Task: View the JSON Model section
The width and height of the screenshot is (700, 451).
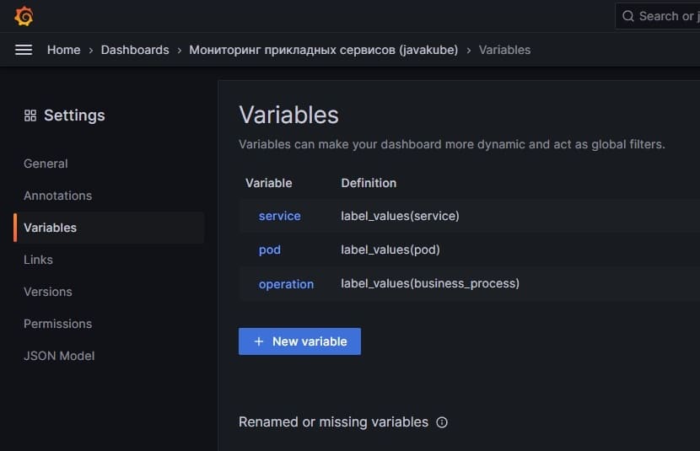Action: click(x=59, y=357)
